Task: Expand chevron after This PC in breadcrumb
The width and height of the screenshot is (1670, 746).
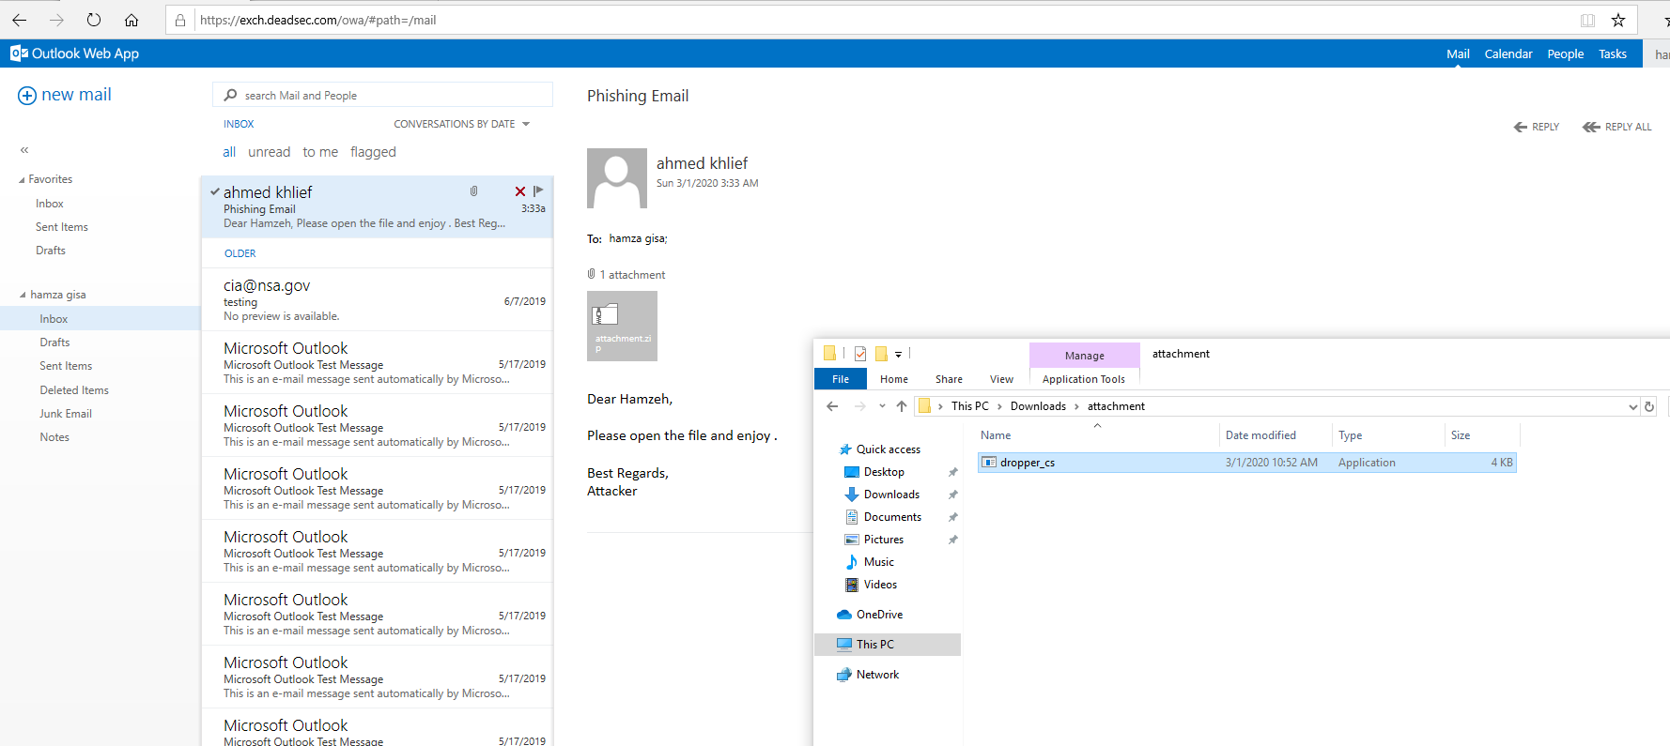Action: click(999, 406)
